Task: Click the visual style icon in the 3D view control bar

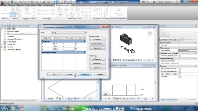Action: [118, 60]
